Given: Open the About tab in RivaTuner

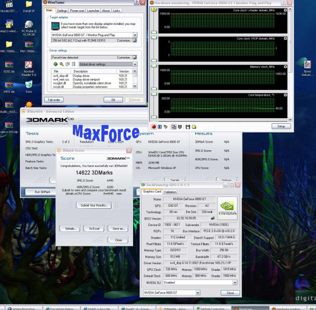Looking at the screenshot, I should [106, 11].
